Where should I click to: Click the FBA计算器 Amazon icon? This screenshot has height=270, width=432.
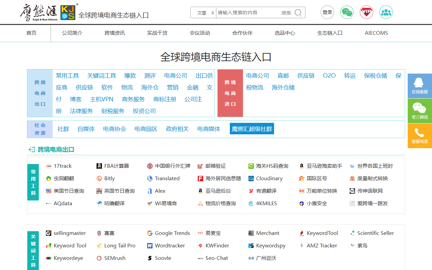[x=99, y=166]
